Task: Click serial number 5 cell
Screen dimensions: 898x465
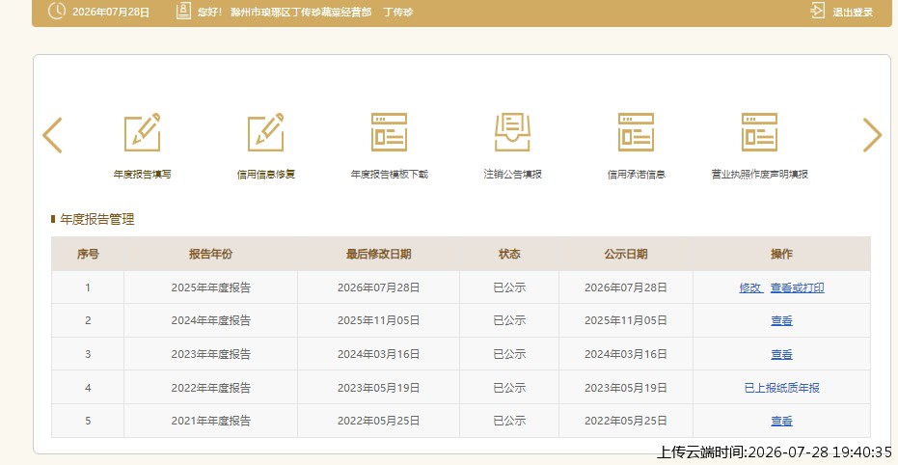Action: coord(88,421)
